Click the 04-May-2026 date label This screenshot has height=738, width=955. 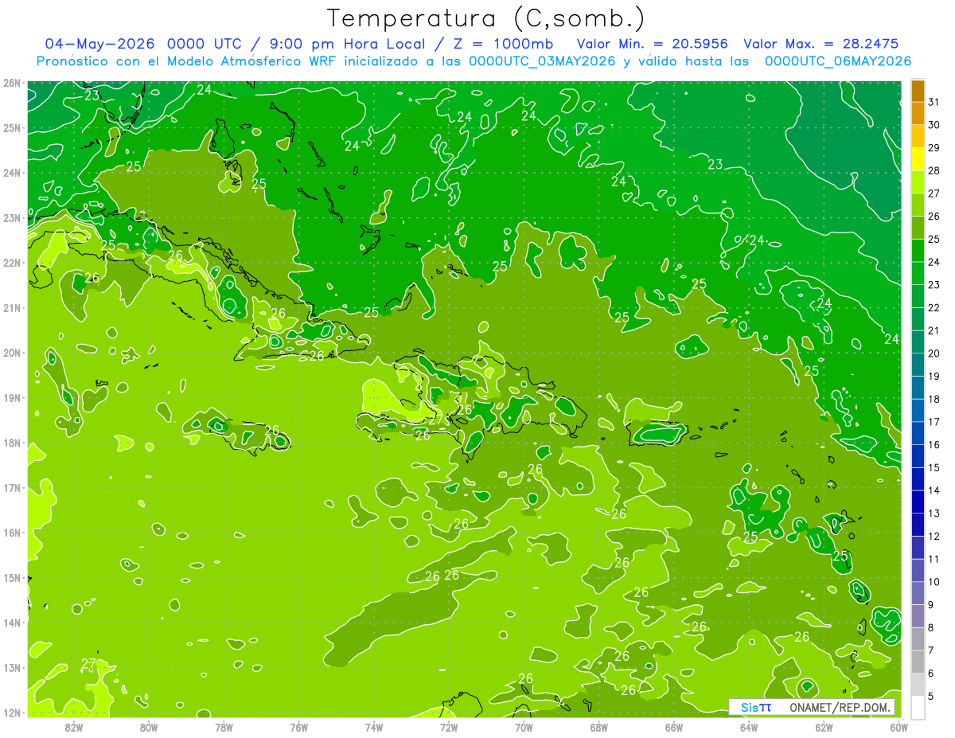click(99, 44)
